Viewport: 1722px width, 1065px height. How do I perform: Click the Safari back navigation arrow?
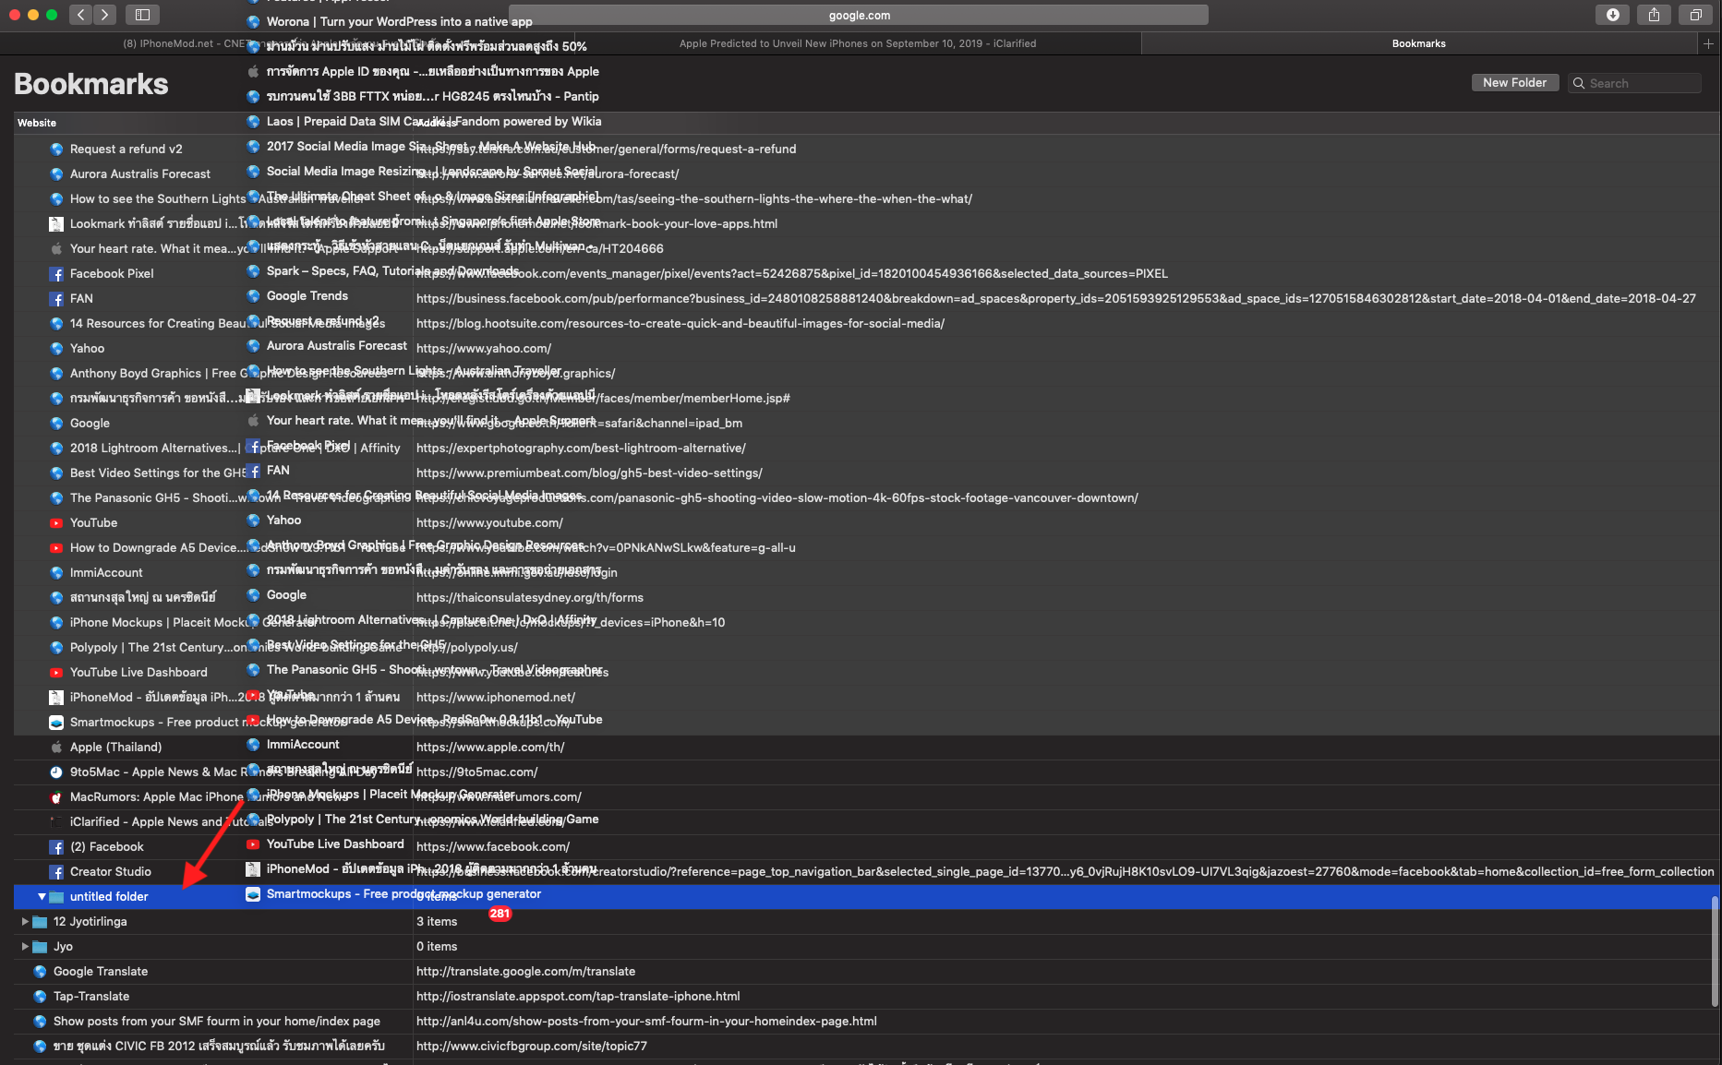click(x=80, y=15)
